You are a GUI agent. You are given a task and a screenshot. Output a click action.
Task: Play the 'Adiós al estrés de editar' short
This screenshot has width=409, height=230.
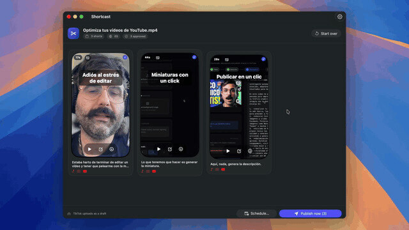coord(89,149)
